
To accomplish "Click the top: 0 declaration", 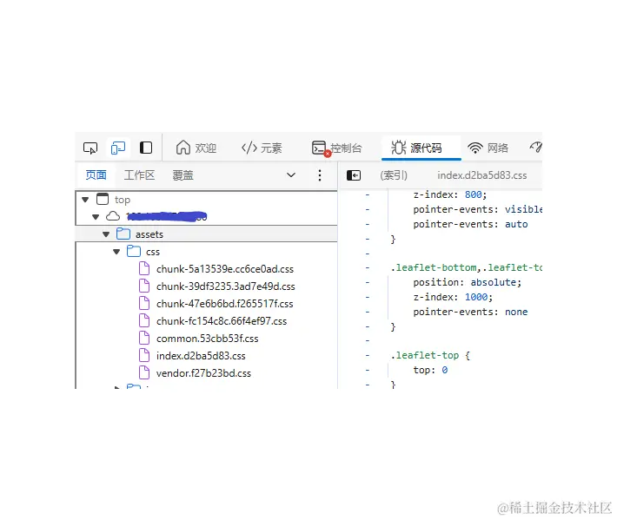I will click(430, 370).
